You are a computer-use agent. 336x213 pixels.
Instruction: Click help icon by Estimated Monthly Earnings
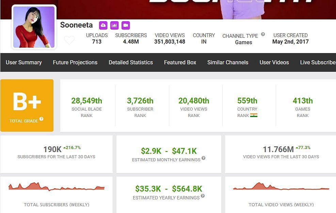[x=204, y=158]
